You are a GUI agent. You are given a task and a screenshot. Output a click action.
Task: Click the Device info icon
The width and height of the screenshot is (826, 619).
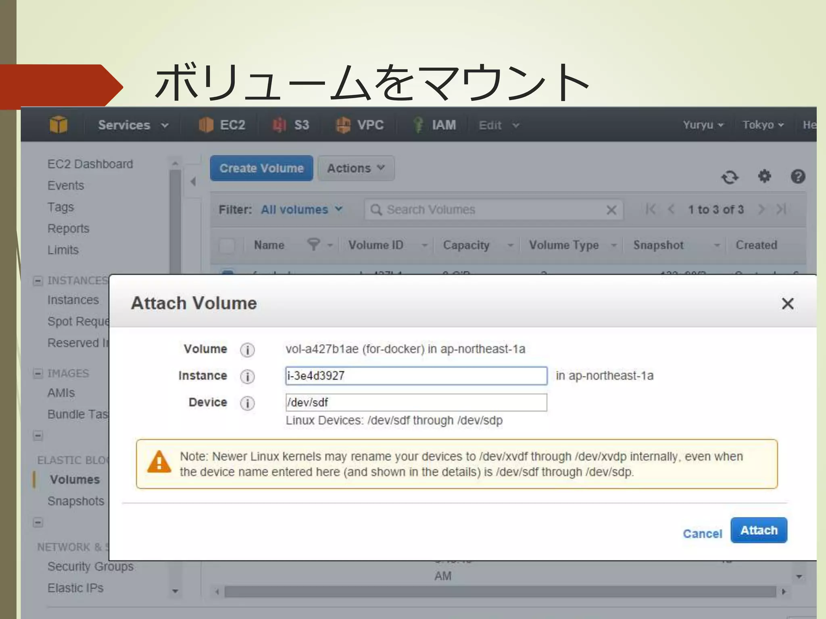(x=247, y=403)
